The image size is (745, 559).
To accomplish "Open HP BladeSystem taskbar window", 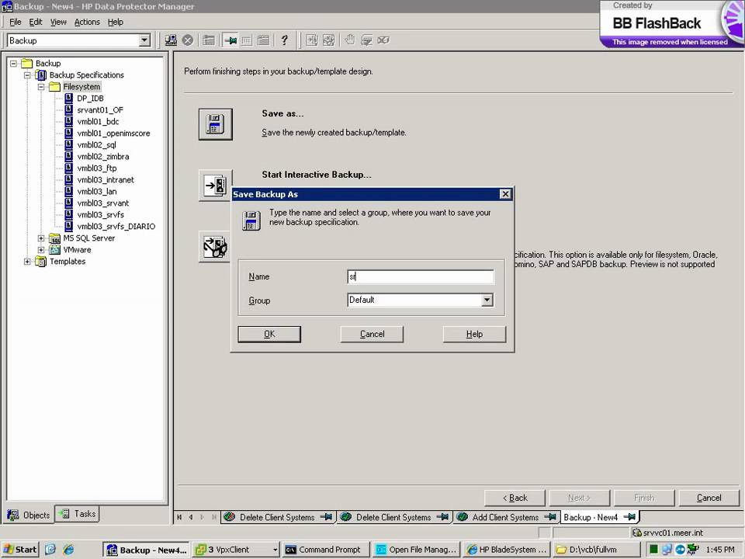I will point(507,550).
